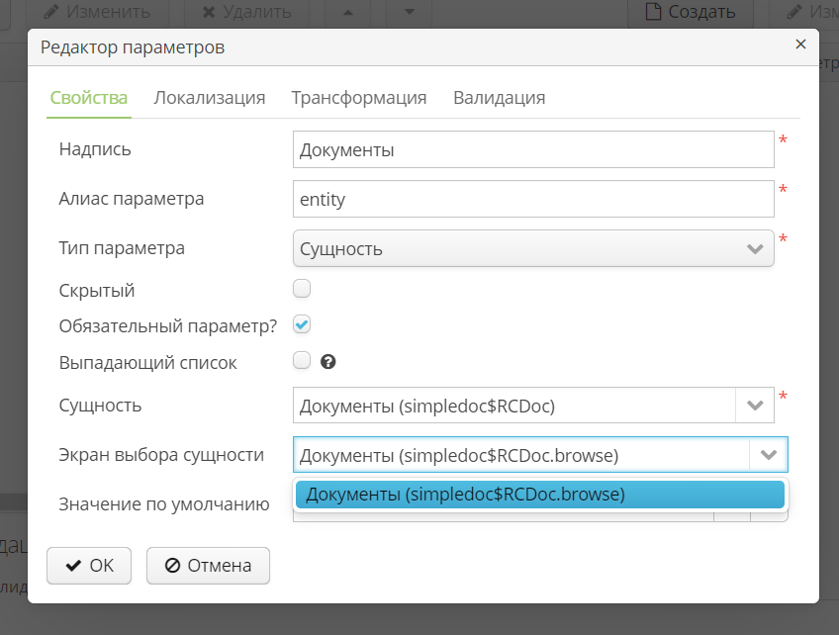Enable the Выпадающий список checkbox

303,360
